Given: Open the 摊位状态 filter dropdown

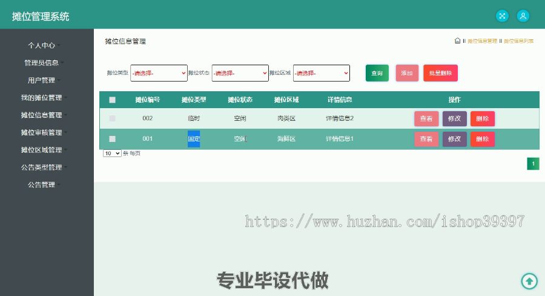Looking at the screenshot, I should (x=240, y=73).
